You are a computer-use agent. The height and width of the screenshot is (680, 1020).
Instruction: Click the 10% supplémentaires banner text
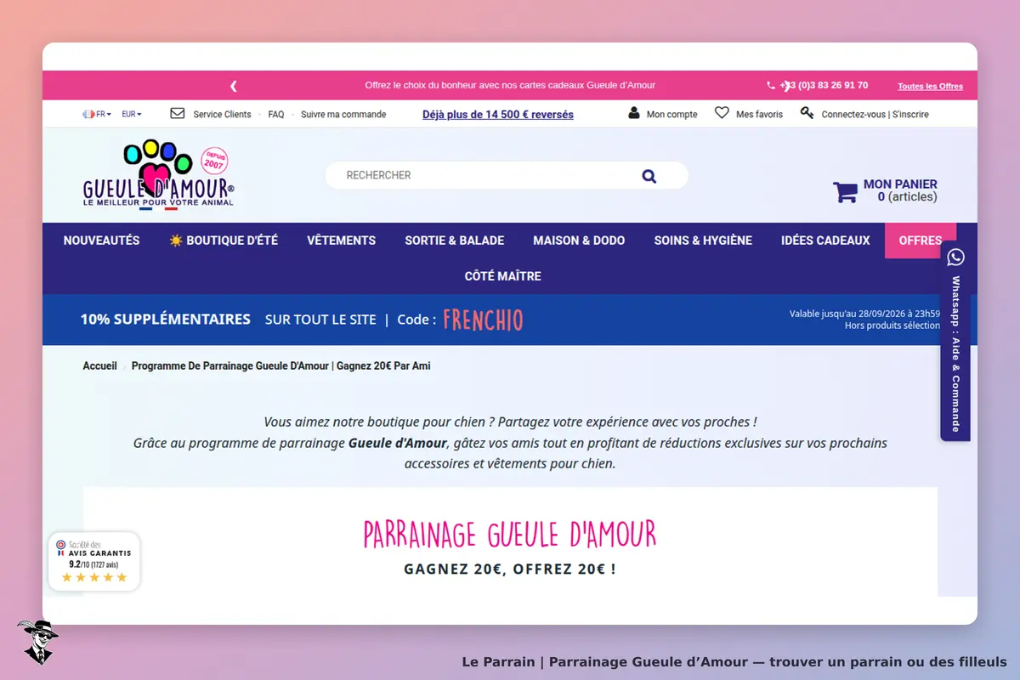point(165,320)
